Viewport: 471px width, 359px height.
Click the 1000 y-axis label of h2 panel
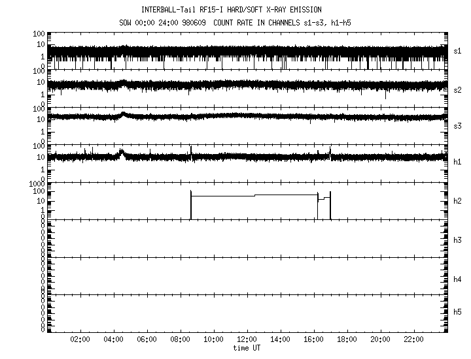coord(35,185)
